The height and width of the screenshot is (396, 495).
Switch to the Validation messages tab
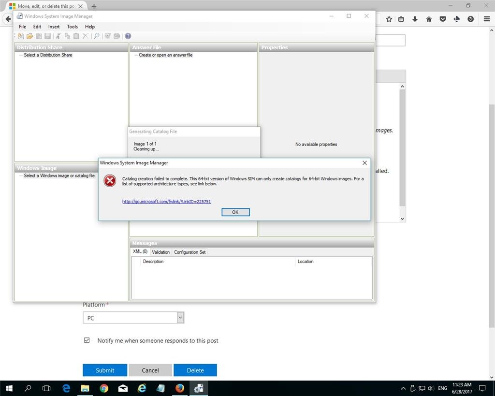tap(160, 252)
